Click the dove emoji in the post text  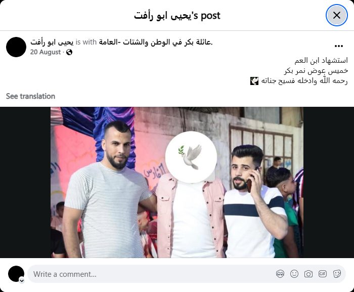[x=254, y=81]
